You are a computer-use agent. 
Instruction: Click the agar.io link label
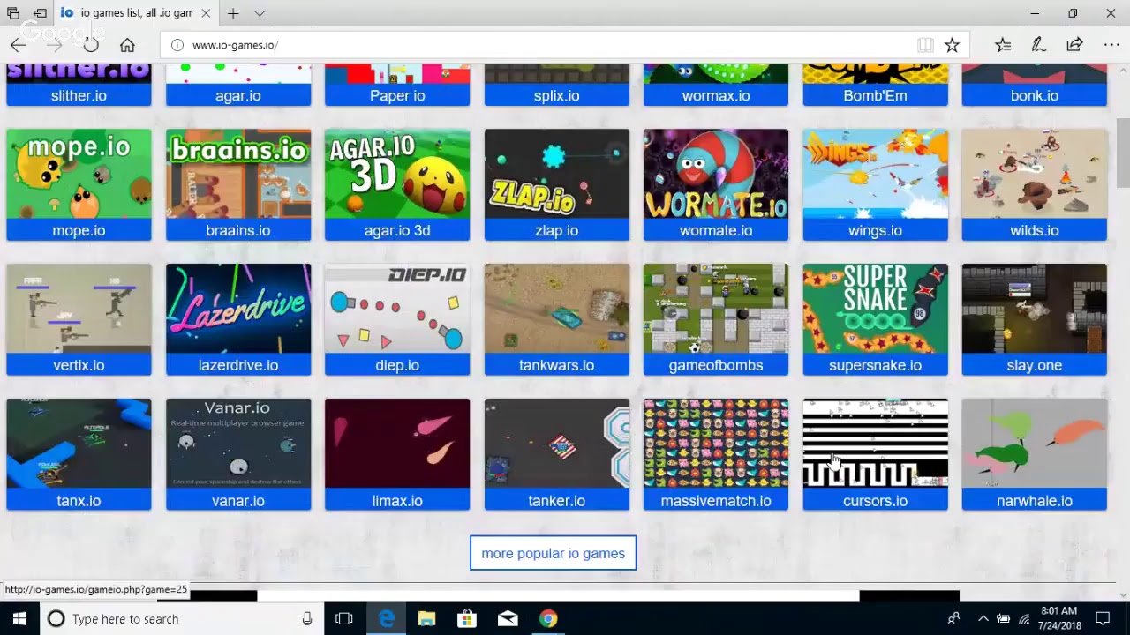point(238,95)
